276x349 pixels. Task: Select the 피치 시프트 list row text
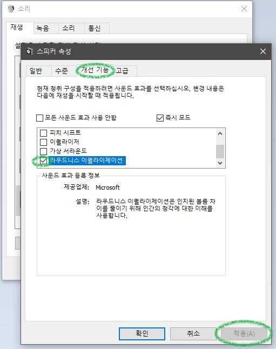click(65, 133)
